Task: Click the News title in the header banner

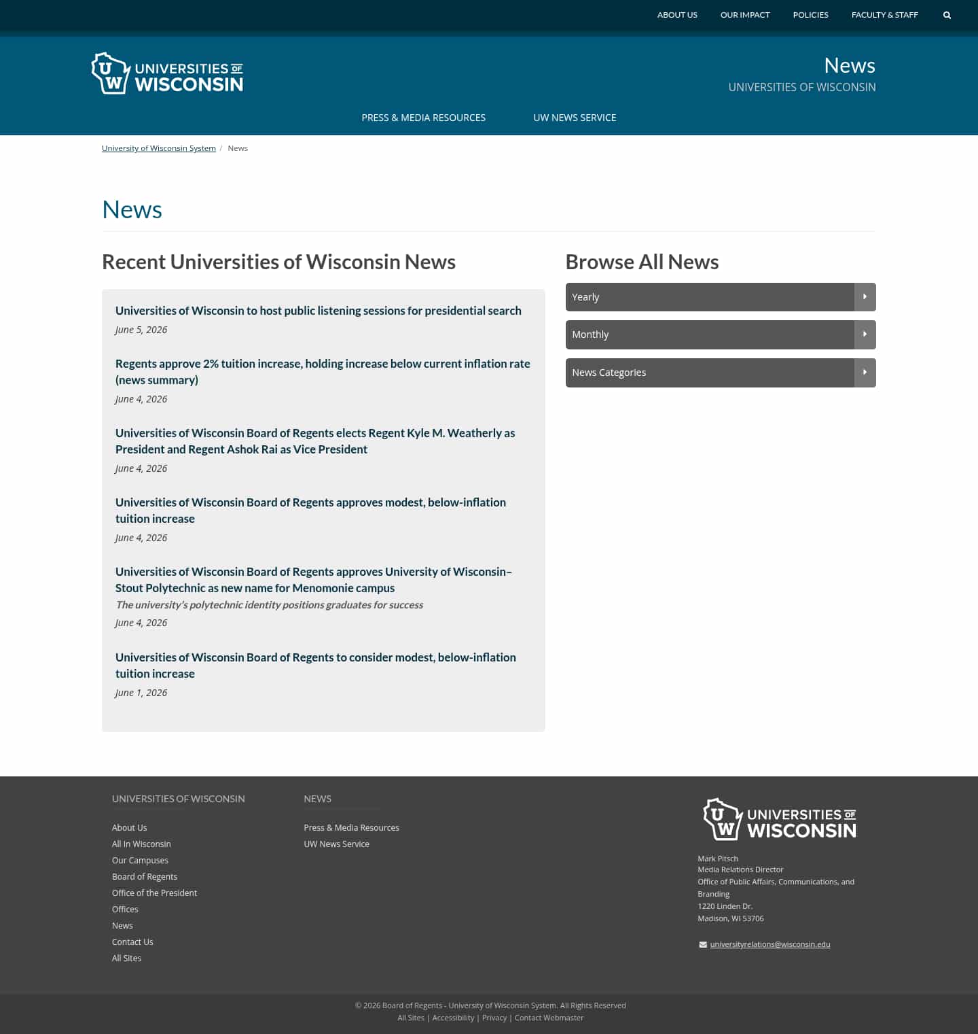Action: coord(850,65)
